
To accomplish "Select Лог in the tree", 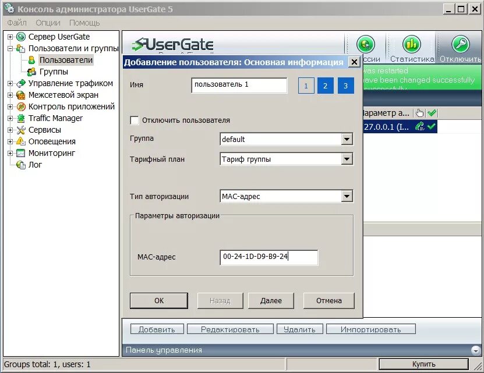I will [35, 165].
